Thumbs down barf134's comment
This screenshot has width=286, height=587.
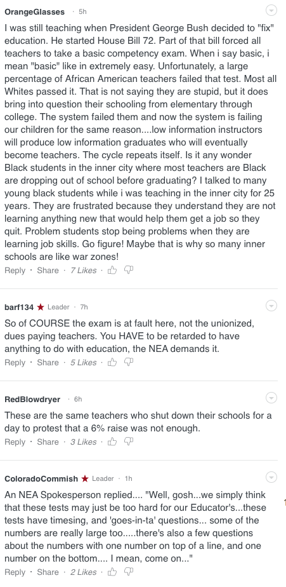click(129, 362)
